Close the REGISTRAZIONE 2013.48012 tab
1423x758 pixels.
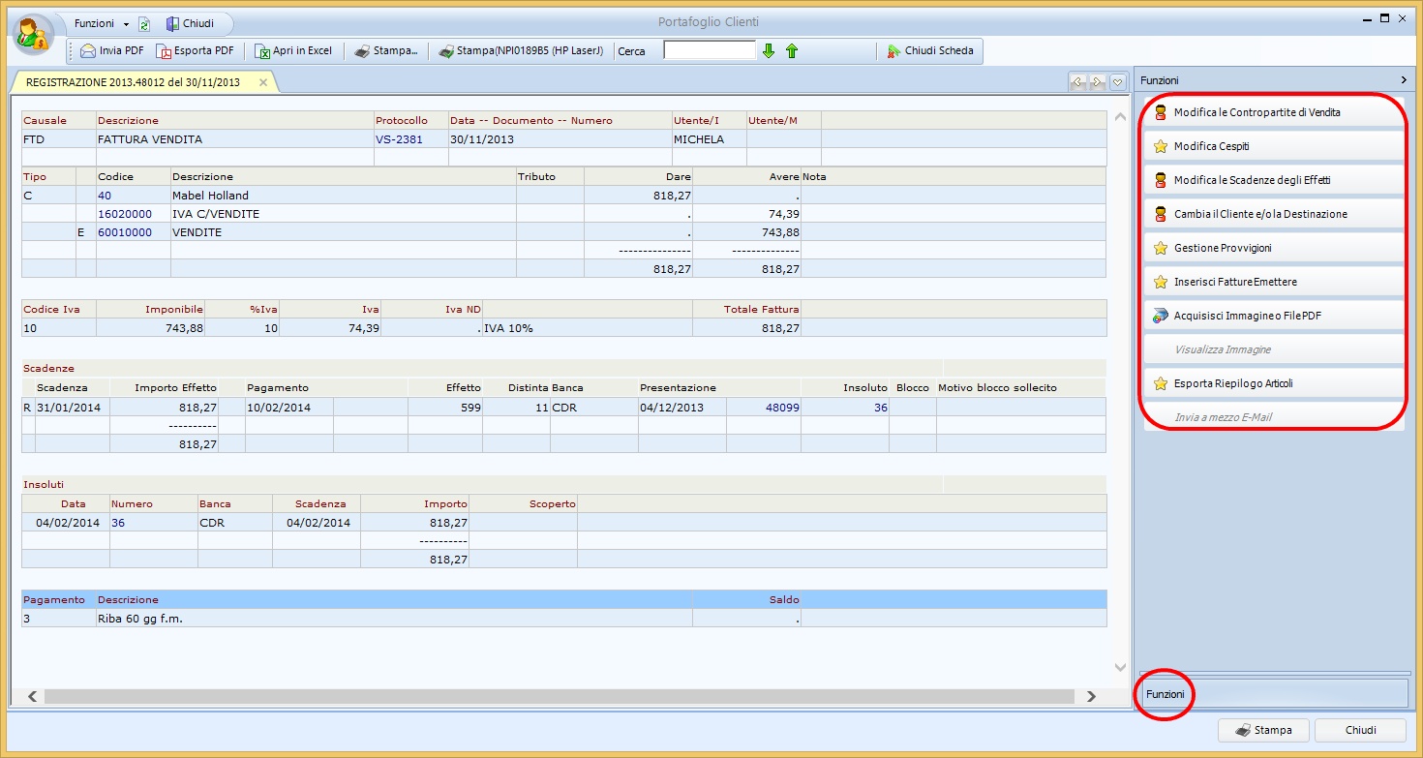point(263,83)
